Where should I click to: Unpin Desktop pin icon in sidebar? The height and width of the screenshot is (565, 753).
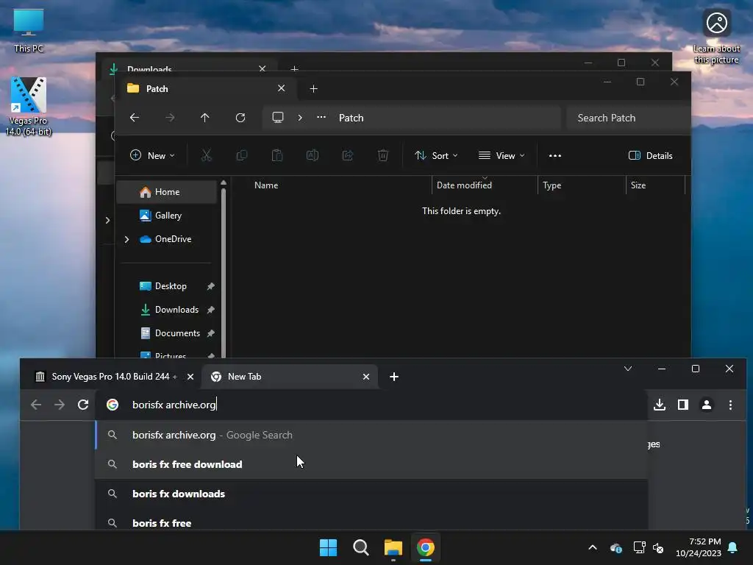point(210,286)
